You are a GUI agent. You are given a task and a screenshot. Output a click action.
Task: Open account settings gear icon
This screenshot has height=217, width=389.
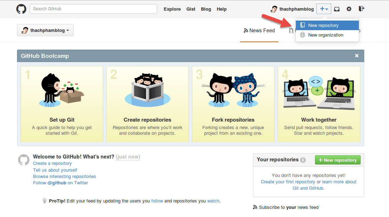click(349, 9)
